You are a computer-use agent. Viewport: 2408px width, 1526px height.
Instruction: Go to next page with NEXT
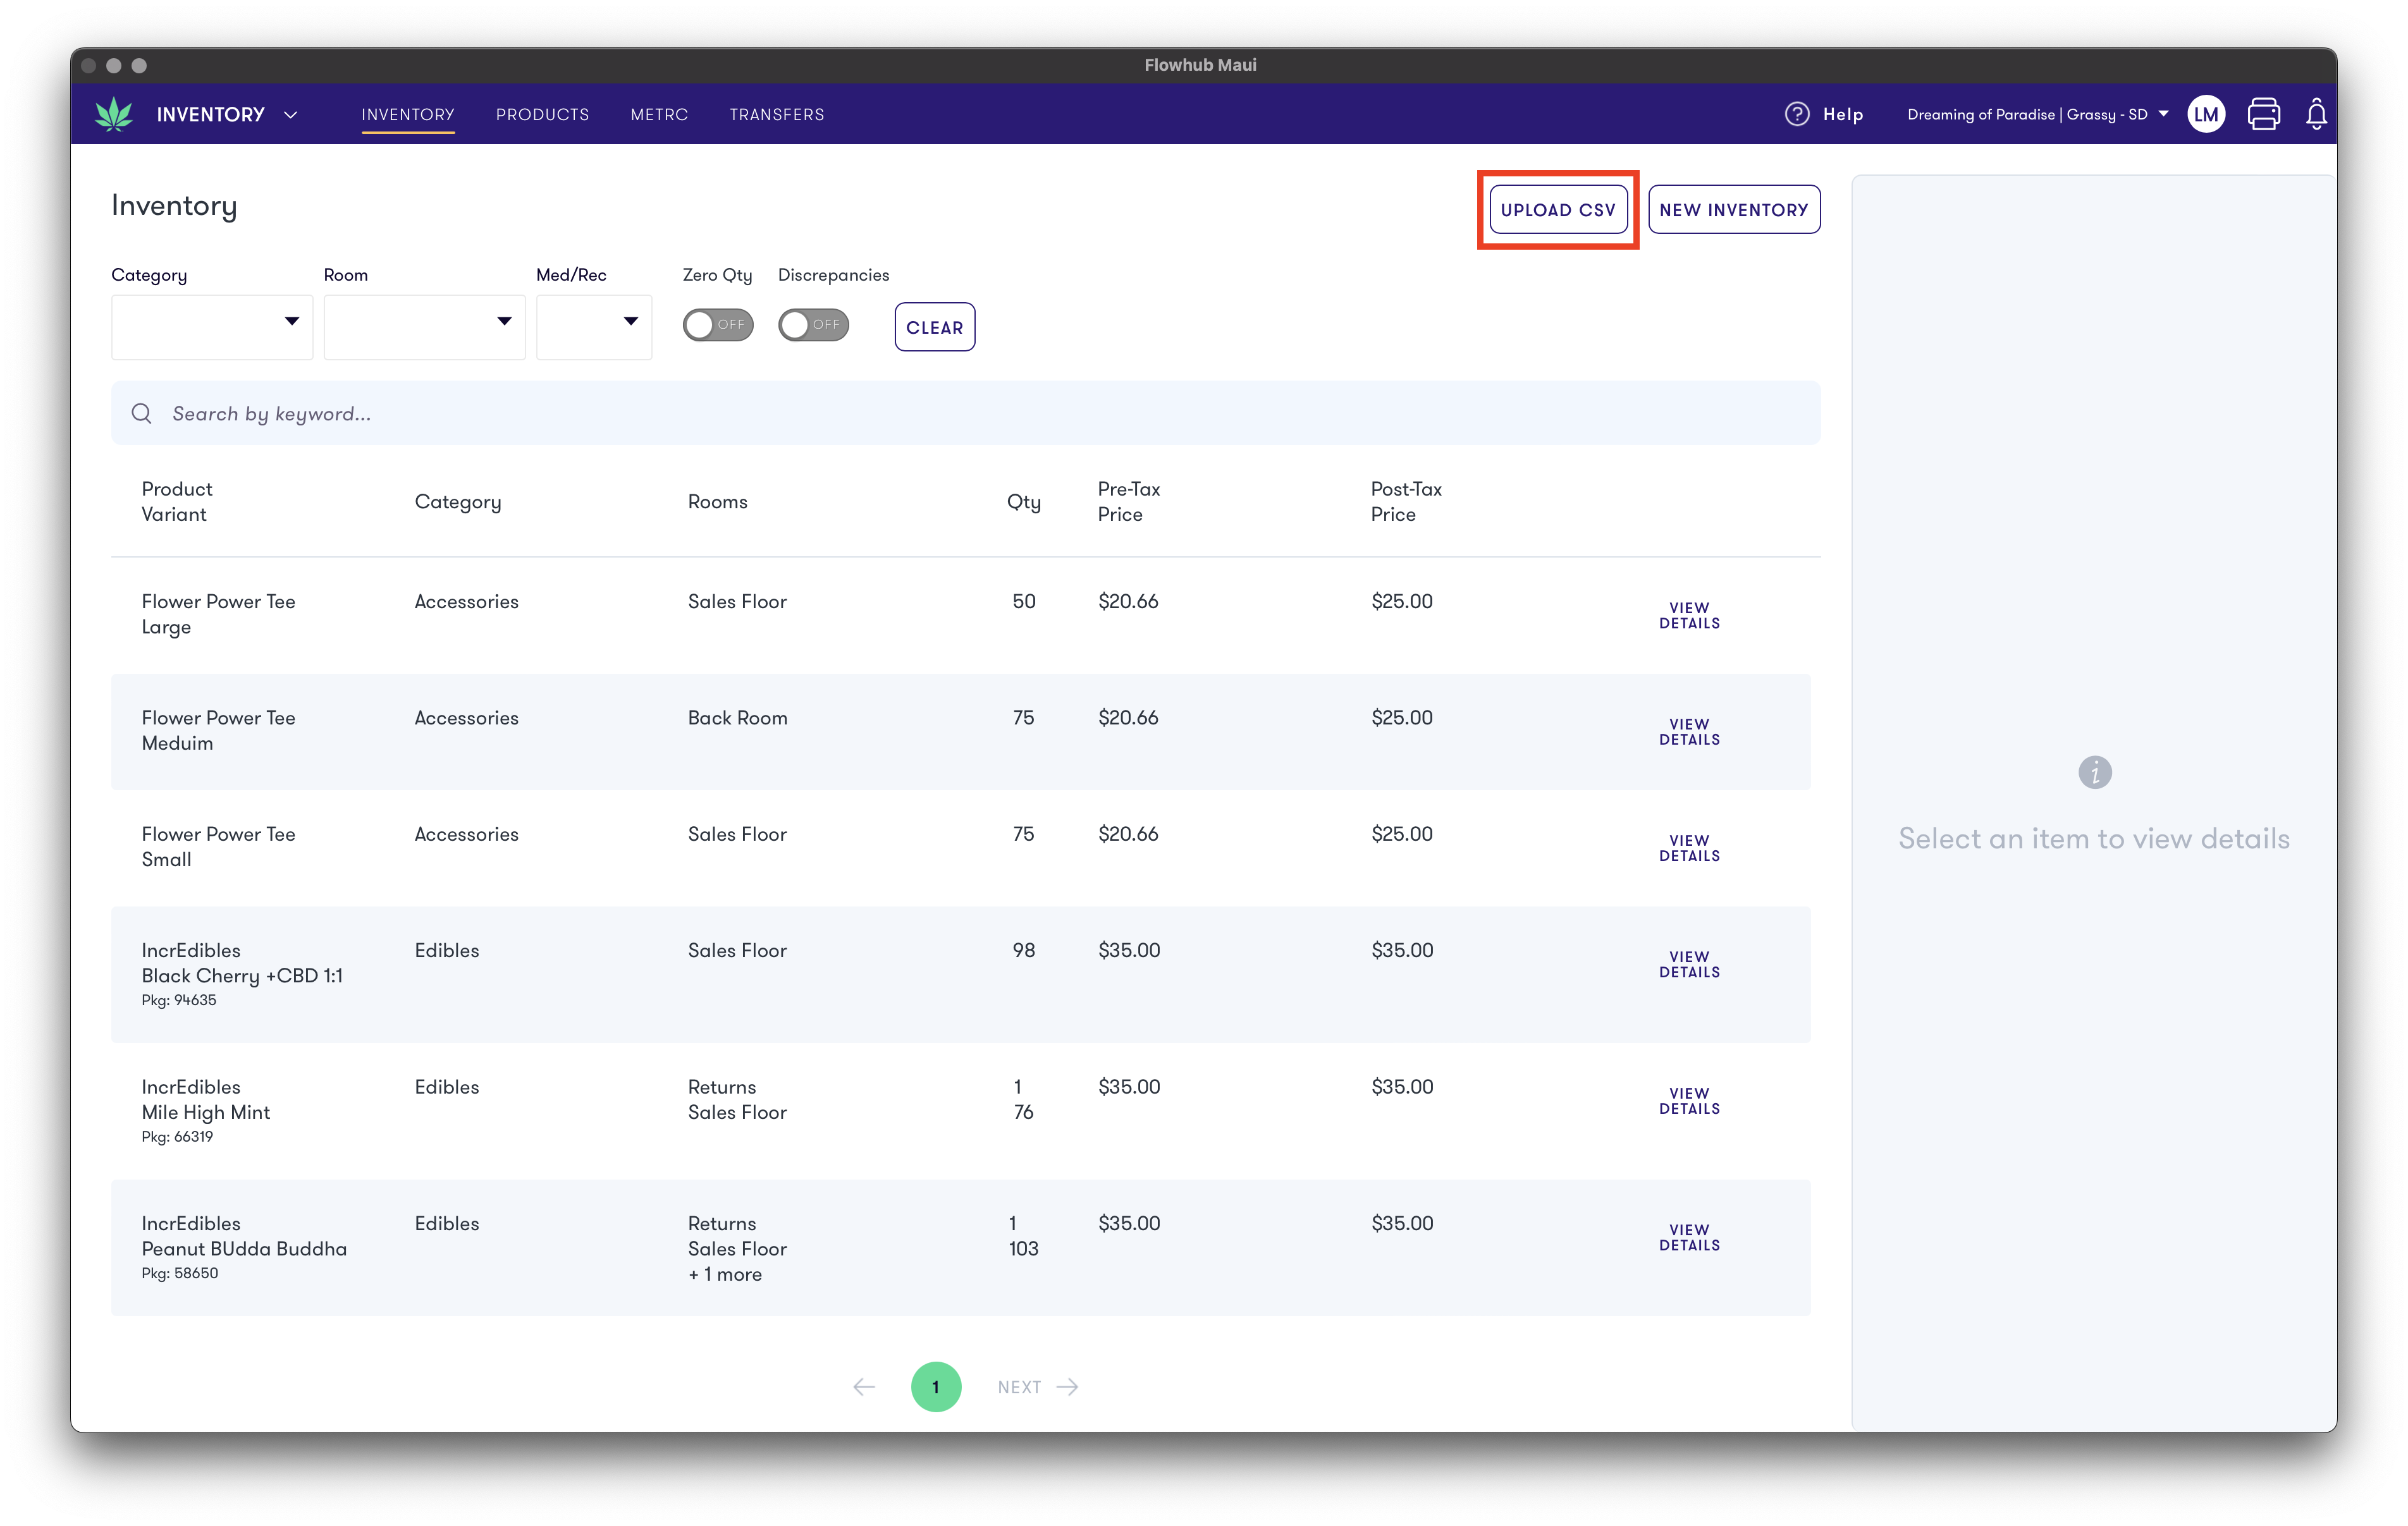click(x=1037, y=1387)
